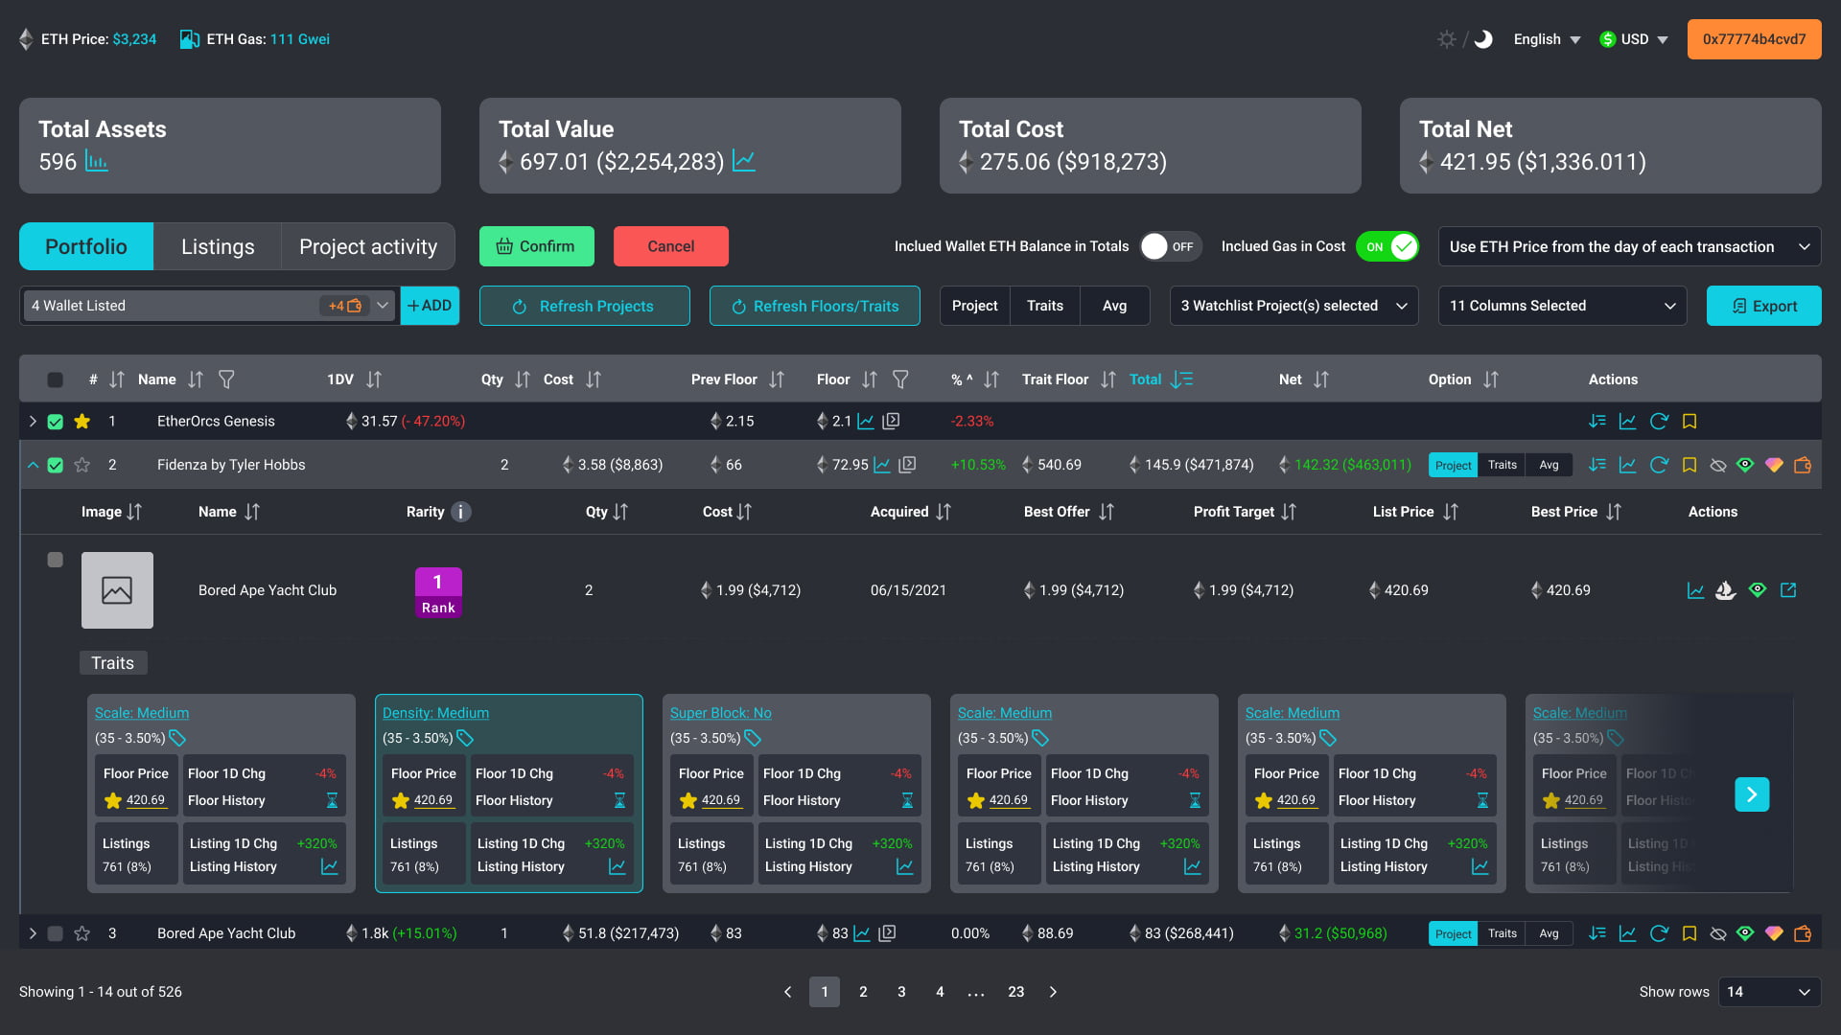Open the Density: Medium trait link
This screenshot has width=1841, height=1035.
(435, 713)
